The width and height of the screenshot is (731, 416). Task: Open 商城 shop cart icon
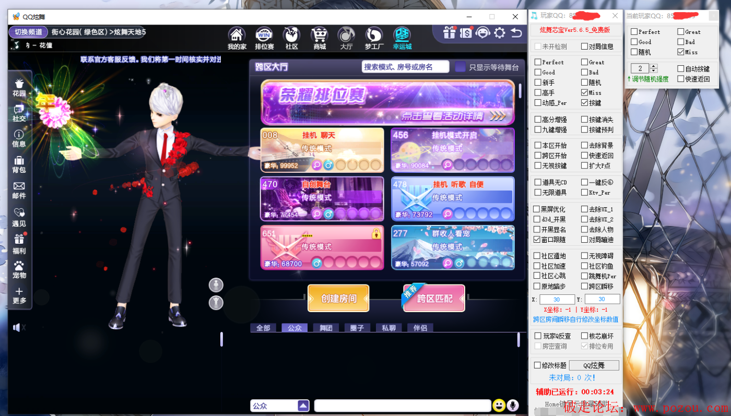click(x=319, y=38)
